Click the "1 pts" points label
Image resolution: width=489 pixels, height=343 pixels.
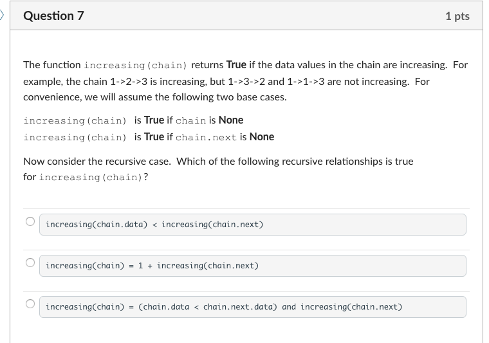(x=457, y=16)
